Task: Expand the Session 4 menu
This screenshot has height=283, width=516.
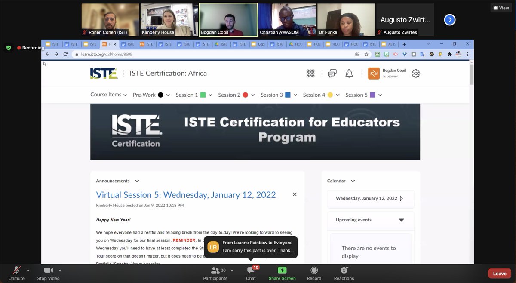Action: coord(321,95)
